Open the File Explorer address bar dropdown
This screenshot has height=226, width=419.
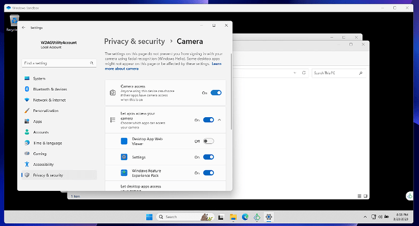pos(295,73)
